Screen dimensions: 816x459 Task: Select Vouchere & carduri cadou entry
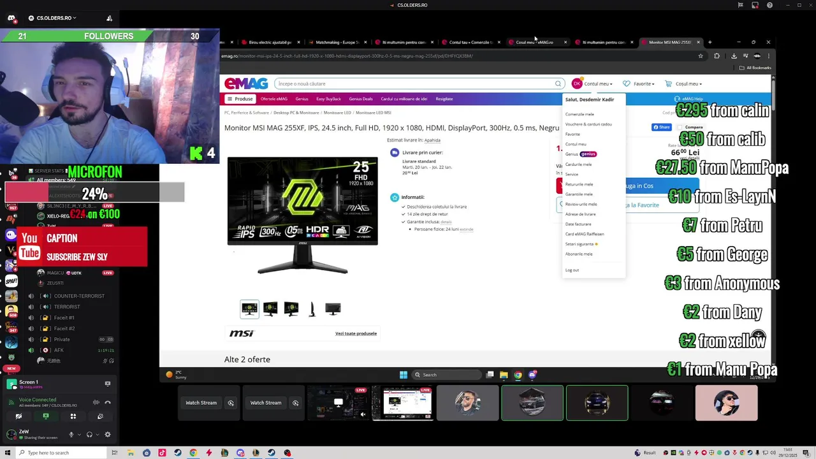click(x=588, y=124)
